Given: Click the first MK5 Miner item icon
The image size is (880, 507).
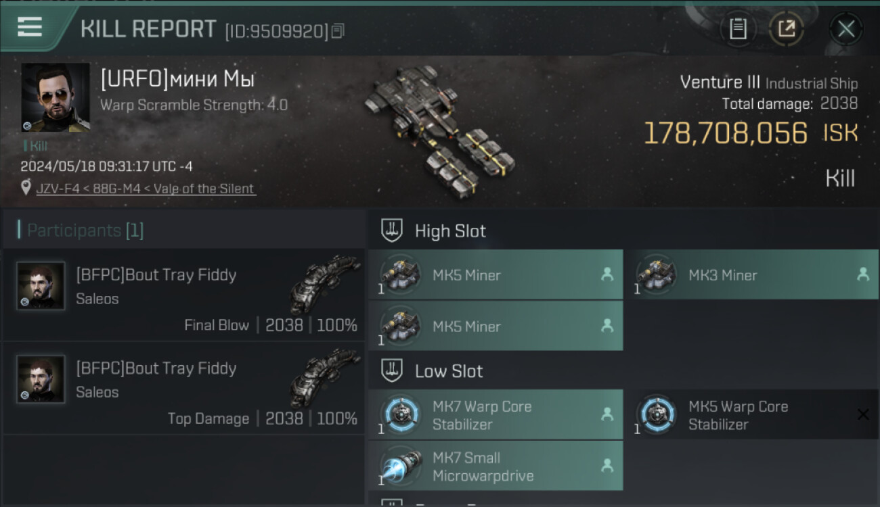Looking at the screenshot, I should 399,274.
